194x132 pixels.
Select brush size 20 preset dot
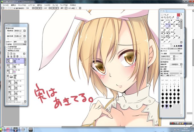178,90
